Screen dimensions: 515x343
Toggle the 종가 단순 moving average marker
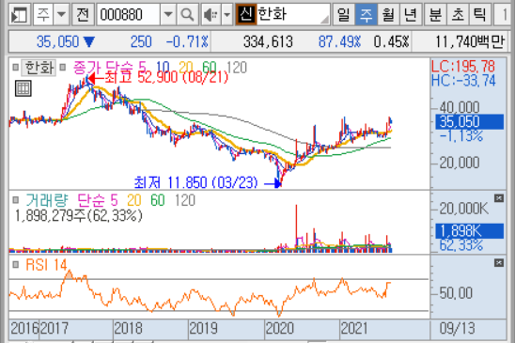62,68
